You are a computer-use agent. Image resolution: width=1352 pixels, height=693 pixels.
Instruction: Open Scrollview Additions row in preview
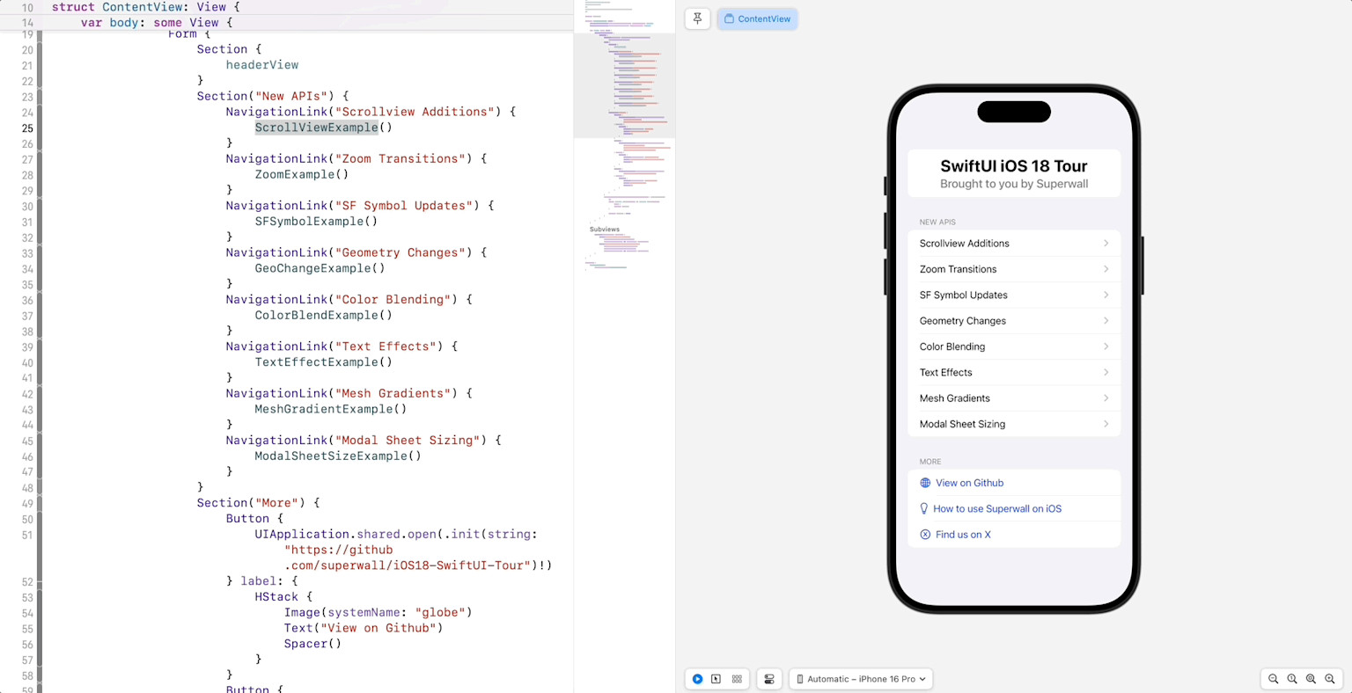[1014, 244]
